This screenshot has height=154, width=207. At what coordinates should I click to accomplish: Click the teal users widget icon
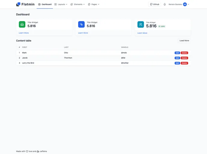pyautogui.click(x=141, y=24)
